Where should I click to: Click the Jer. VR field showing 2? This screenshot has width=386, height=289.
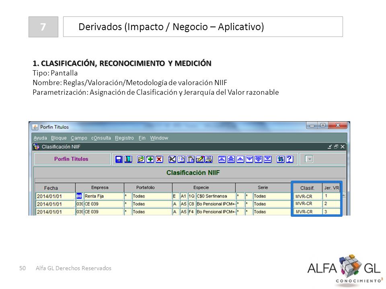[332, 204]
